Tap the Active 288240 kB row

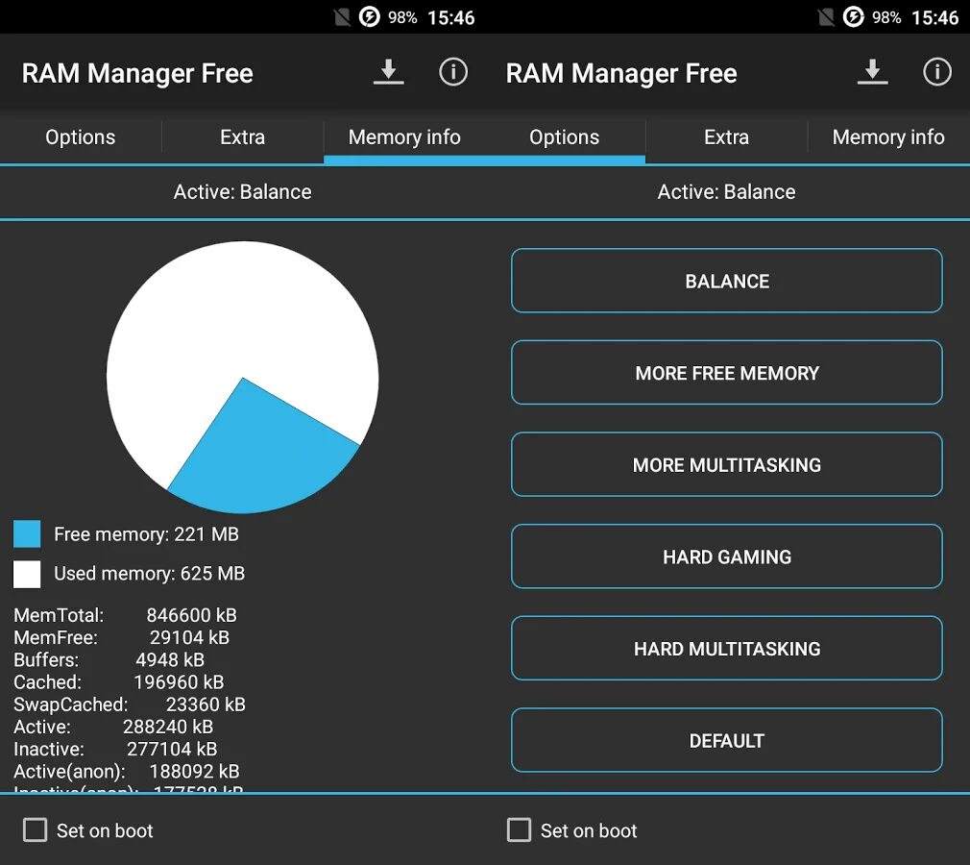(x=113, y=727)
